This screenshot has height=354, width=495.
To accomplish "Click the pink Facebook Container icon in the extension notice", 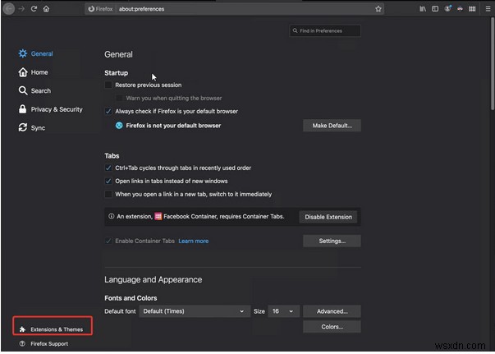I will point(158,216).
